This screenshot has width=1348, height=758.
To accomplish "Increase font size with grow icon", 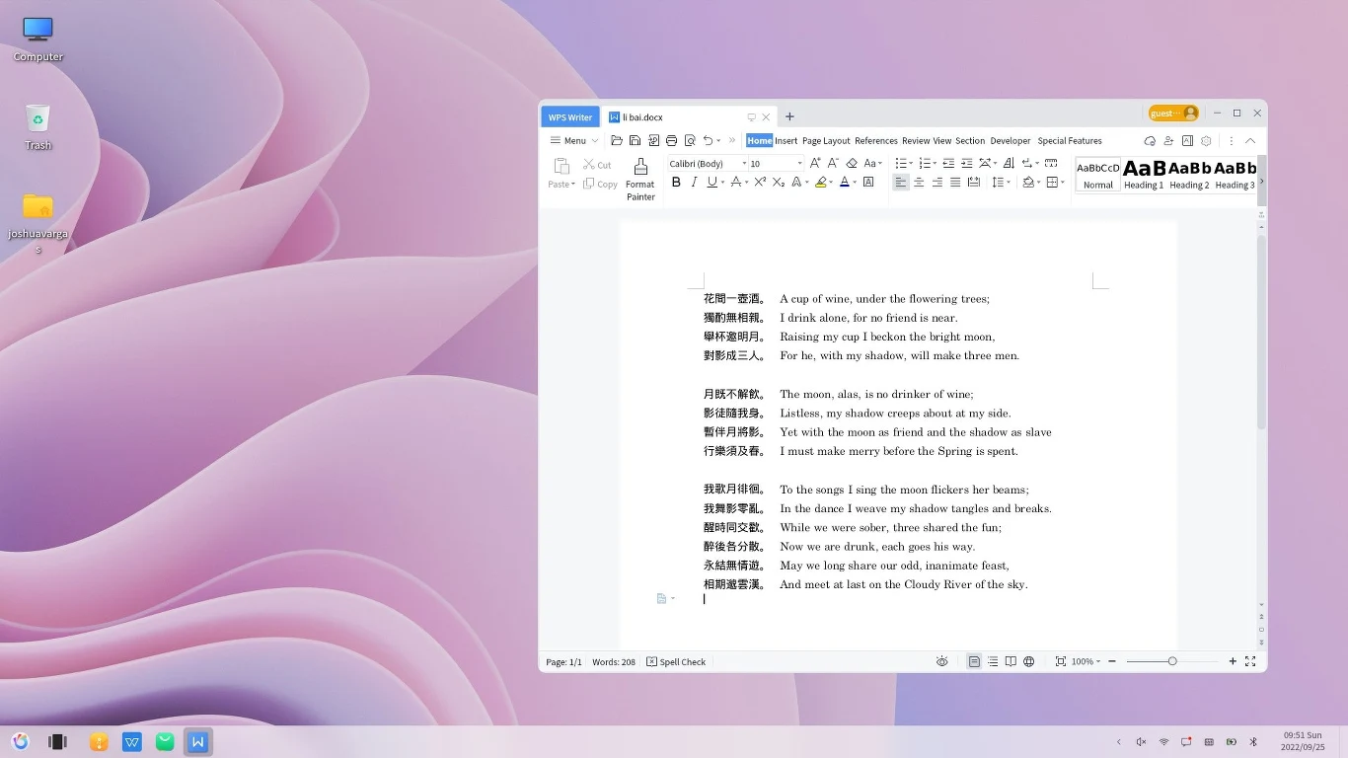I will tap(815, 164).
